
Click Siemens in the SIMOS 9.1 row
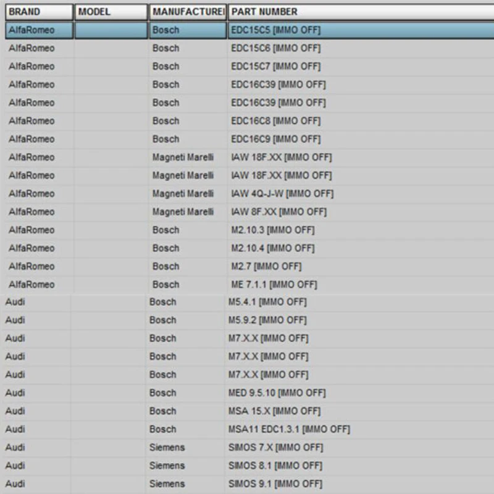167,484
